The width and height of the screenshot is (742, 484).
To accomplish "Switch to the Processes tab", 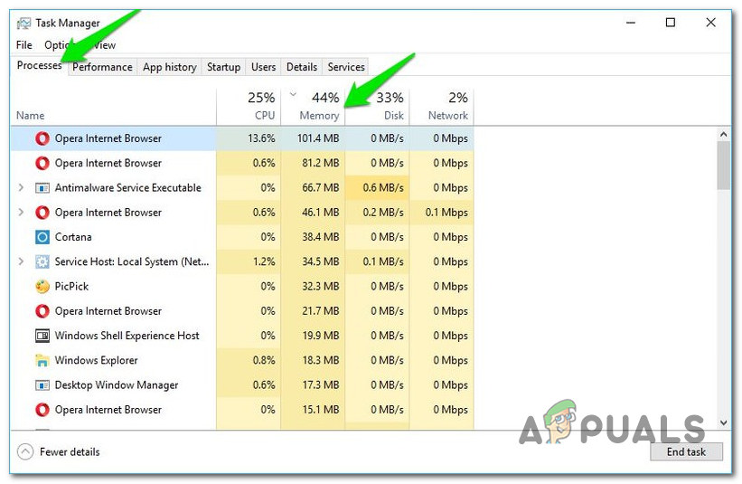I will (39, 65).
